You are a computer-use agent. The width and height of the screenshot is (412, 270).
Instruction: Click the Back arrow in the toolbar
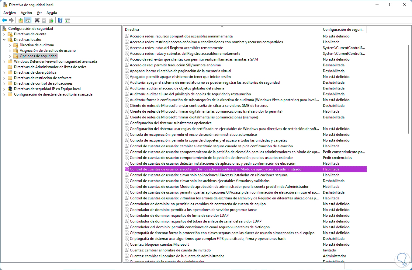pyautogui.click(x=4, y=20)
